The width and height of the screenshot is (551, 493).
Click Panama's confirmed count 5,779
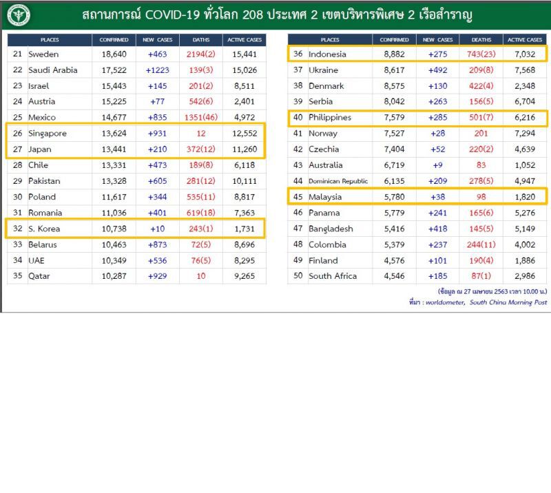[394, 213]
